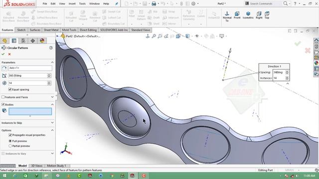Click callout Spacing spinner arrows
This screenshot has height=179, width=319.
(287, 72)
